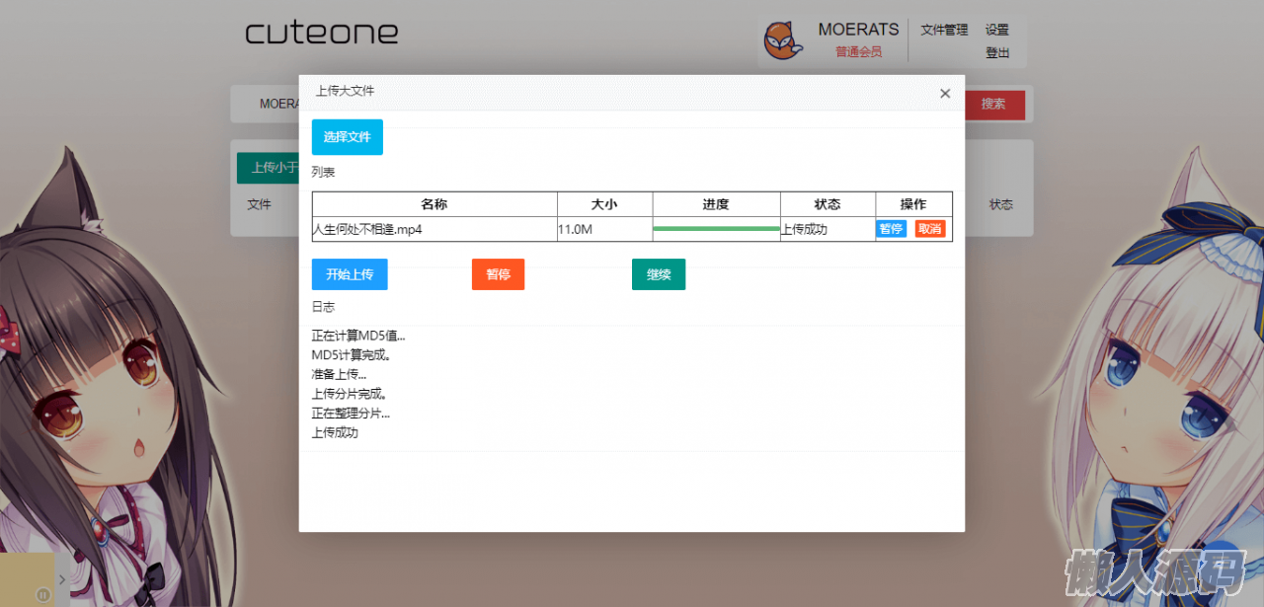The height and width of the screenshot is (607, 1264).
Task: Click the green 继续 button
Action: 659,274
